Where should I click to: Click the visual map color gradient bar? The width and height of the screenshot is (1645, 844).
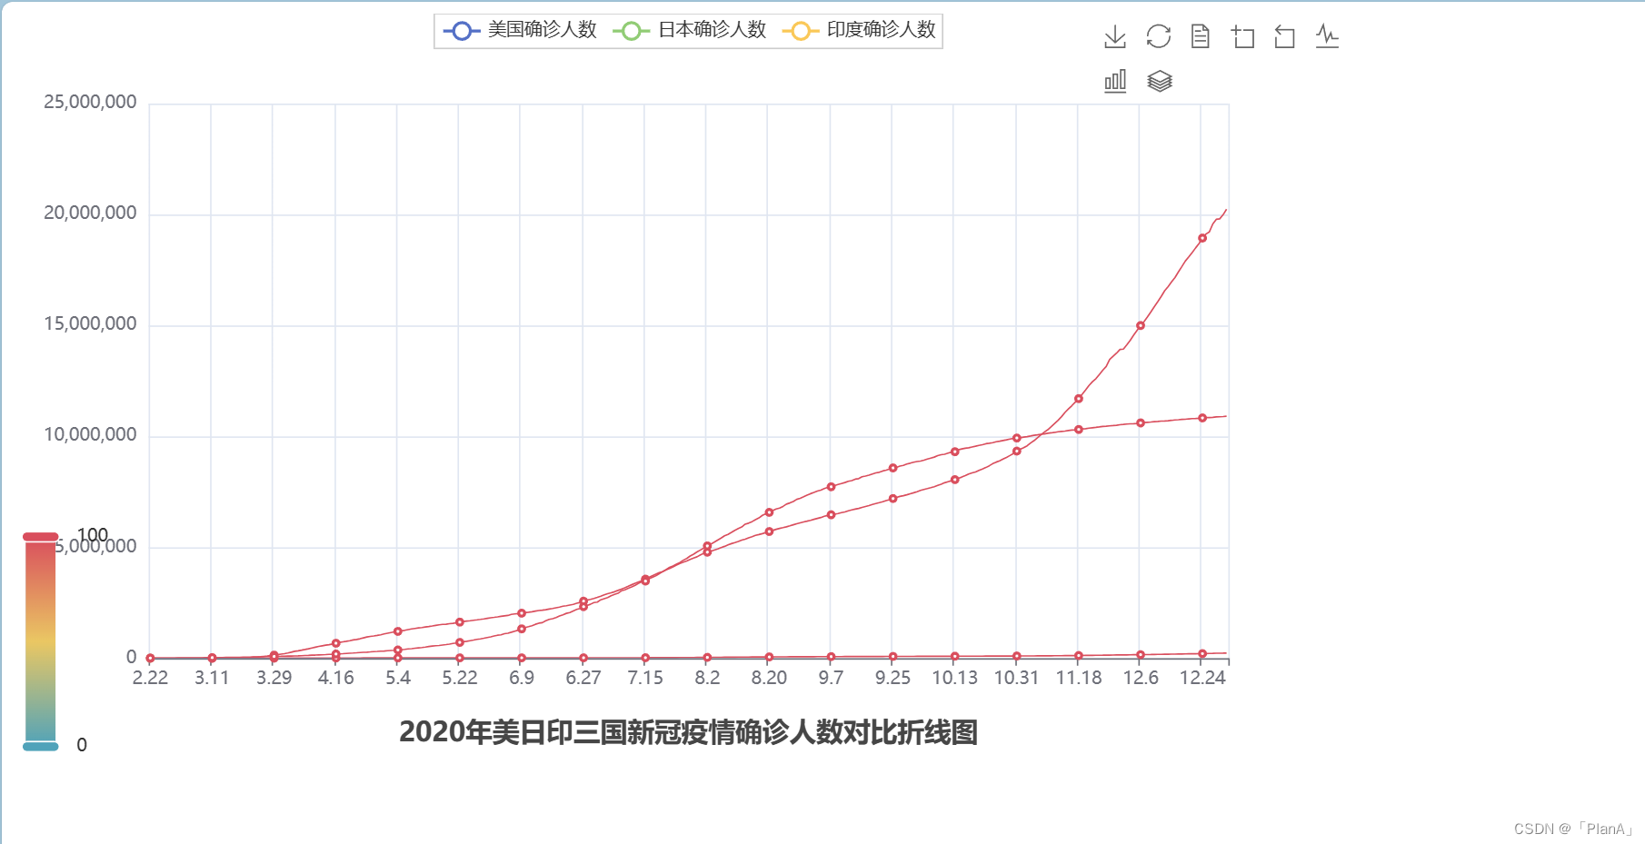point(41,641)
